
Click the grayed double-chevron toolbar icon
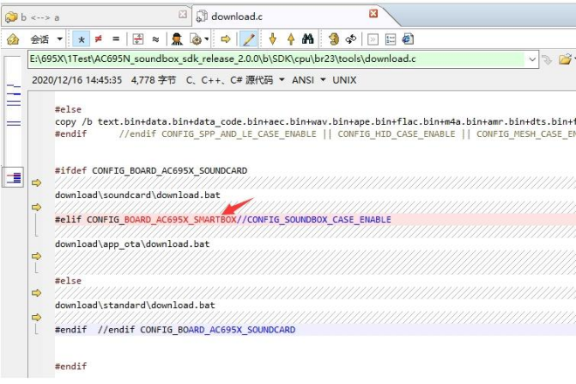click(x=373, y=39)
